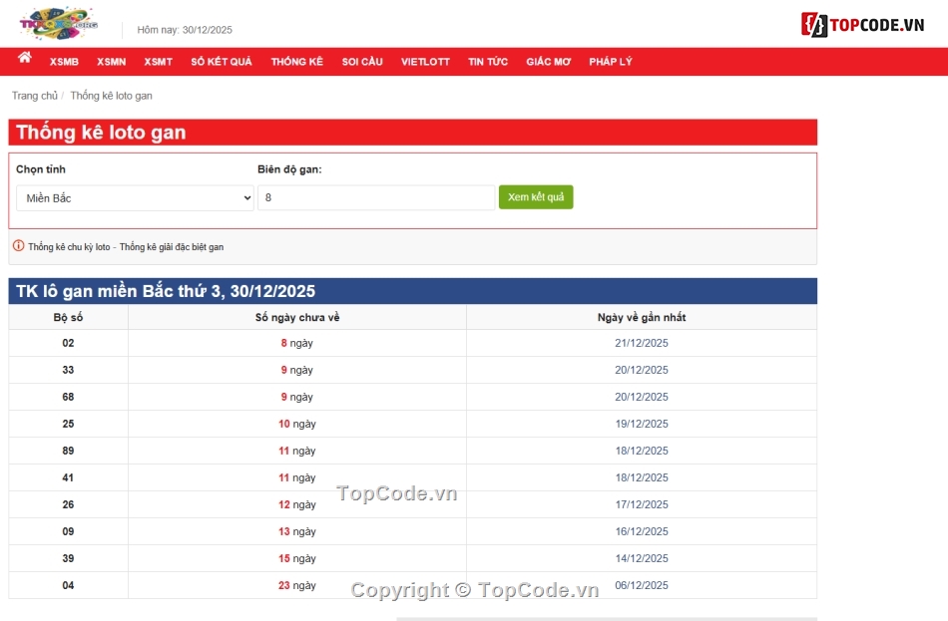Click inside the Biên độ gan input field
The image size is (948, 621).
[375, 197]
